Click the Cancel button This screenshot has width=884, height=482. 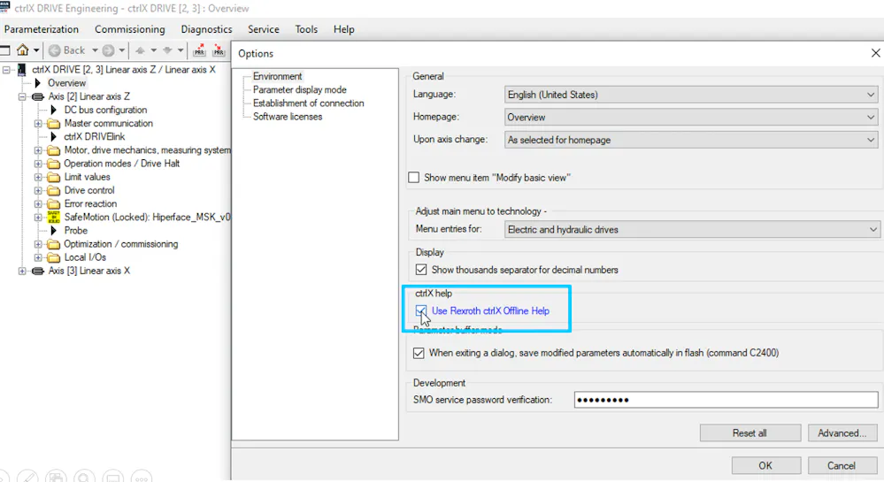(842, 466)
